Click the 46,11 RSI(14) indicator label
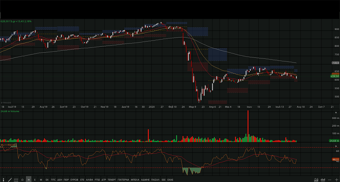 8,145
